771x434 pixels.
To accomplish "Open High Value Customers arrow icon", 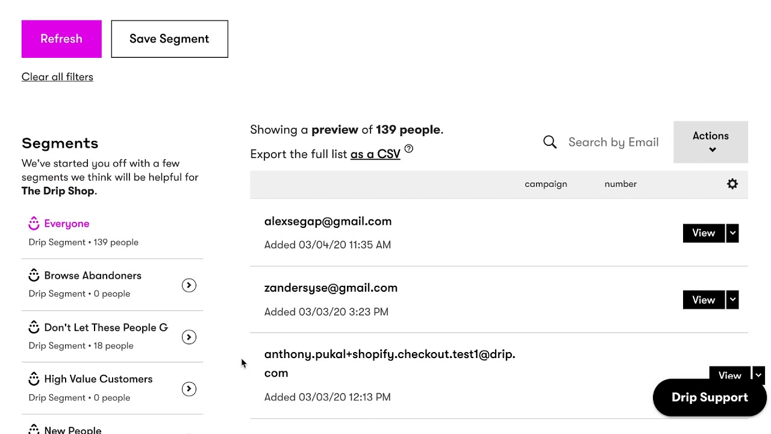I will [189, 389].
